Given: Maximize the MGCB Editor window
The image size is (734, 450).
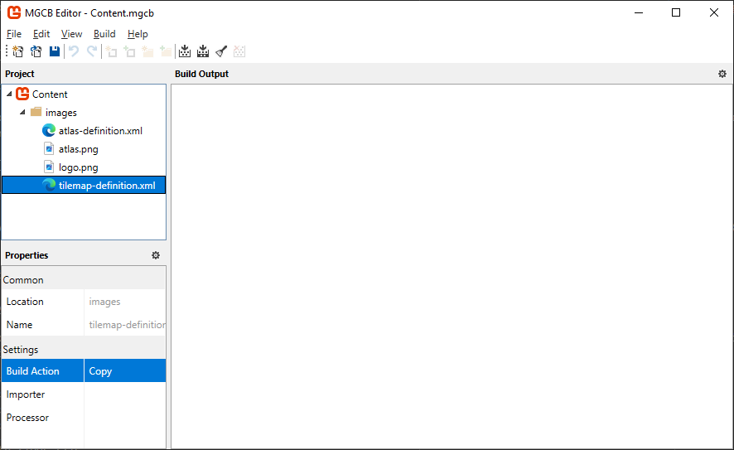Looking at the screenshot, I should point(676,12).
